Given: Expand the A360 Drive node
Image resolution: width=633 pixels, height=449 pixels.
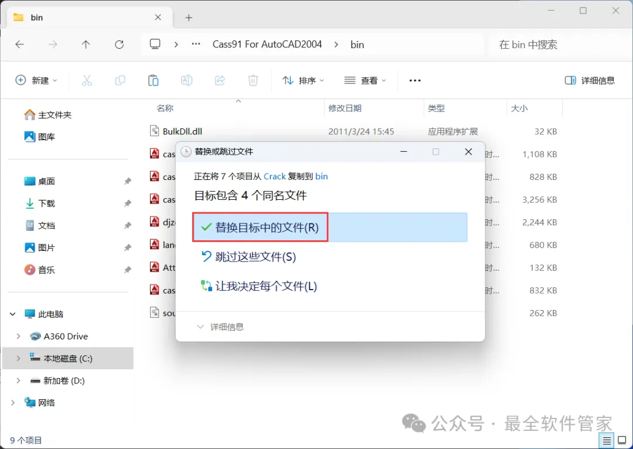Looking at the screenshot, I should tap(18, 336).
